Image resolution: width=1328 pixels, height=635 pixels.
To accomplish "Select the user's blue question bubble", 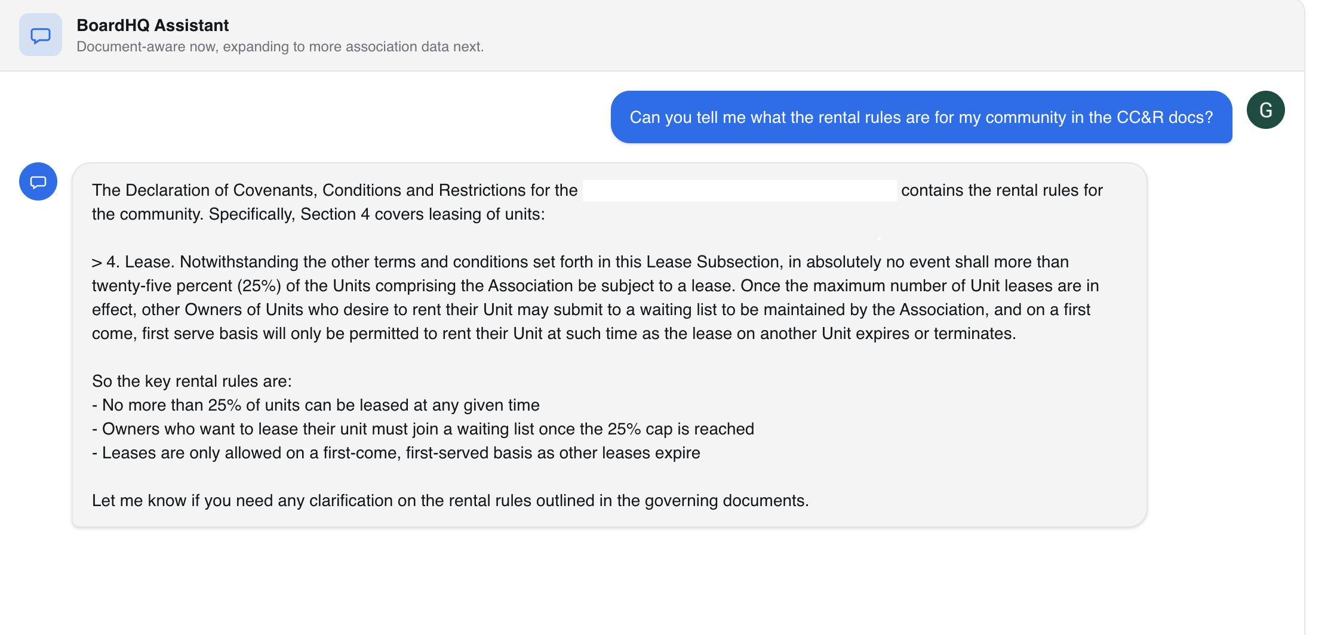I will [x=921, y=117].
